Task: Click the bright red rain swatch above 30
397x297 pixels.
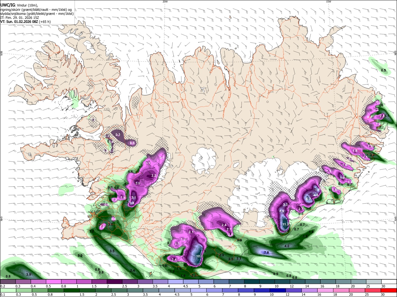Action: click(x=389, y=291)
